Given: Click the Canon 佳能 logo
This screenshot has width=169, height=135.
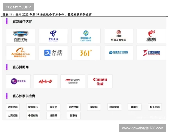Looking at the screenshot, I should point(100,81).
